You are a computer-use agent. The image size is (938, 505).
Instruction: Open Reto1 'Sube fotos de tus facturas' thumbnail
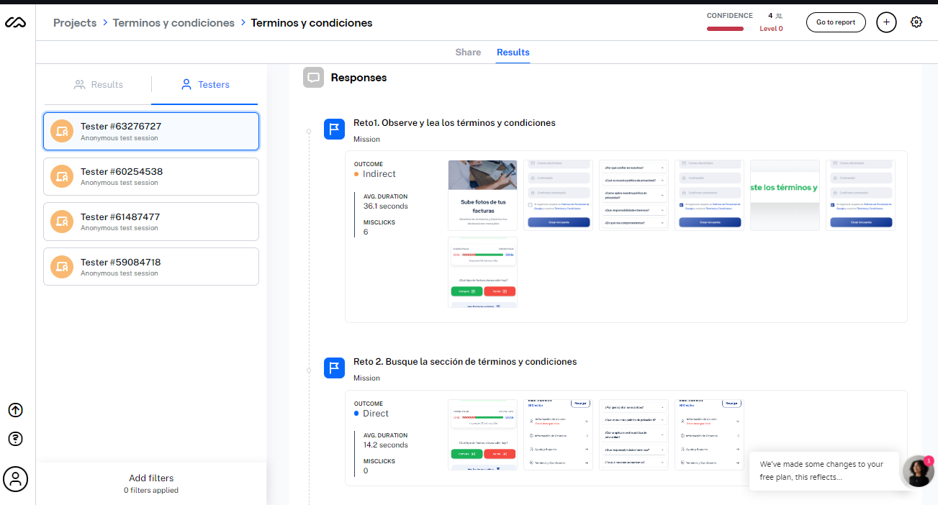[x=482, y=195]
